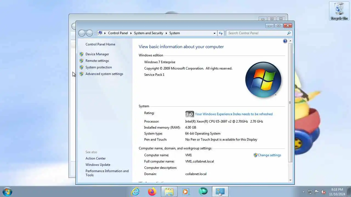Open Change settings for computer name
Viewport: 351px width, 197px height.
click(269, 155)
